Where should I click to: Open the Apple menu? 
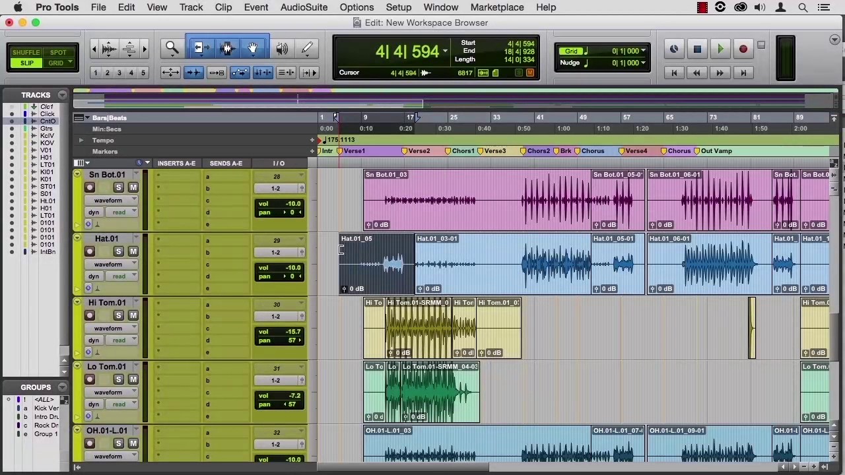point(18,7)
